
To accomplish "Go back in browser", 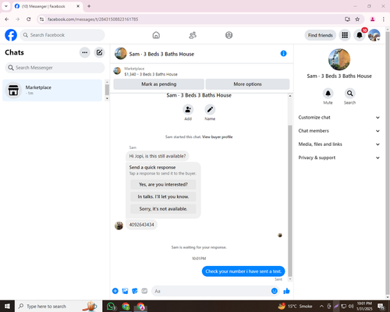I will (x=7, y=19).
